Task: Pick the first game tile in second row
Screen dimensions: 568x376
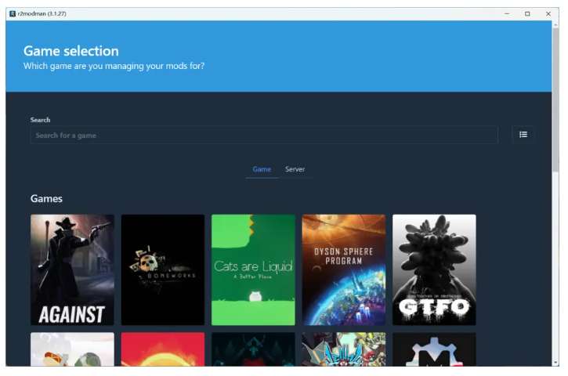Action: [x=72, y=349]
